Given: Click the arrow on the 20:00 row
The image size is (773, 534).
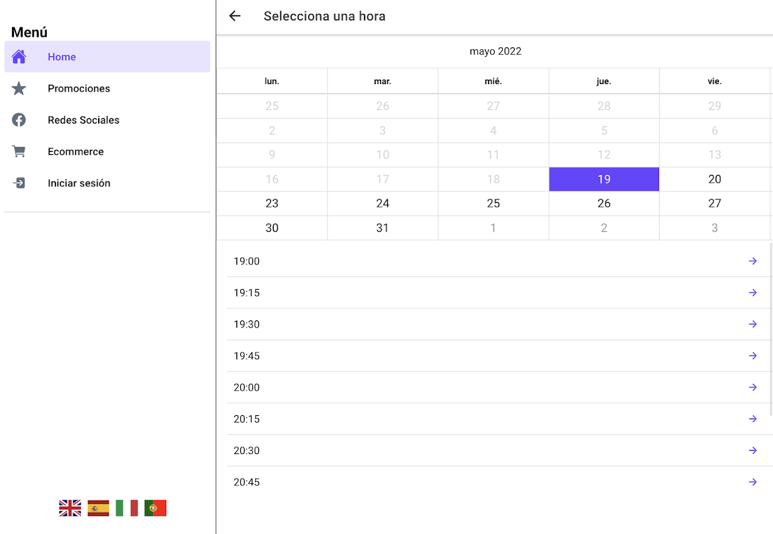Looking at the screenshot, I should 753,387.
